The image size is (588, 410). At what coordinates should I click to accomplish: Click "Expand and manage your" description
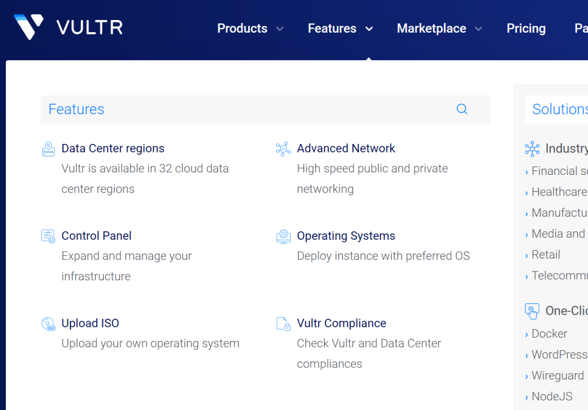pyautogui.click(x=126, y=256)
